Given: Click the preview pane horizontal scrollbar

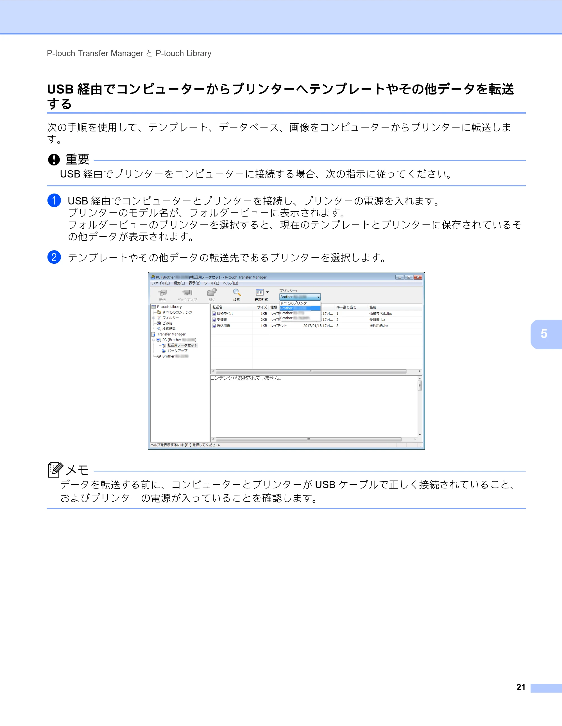Looking at the screenshot, I should (314, 440).
